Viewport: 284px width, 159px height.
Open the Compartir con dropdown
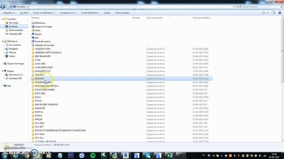(x=68, y=13)
